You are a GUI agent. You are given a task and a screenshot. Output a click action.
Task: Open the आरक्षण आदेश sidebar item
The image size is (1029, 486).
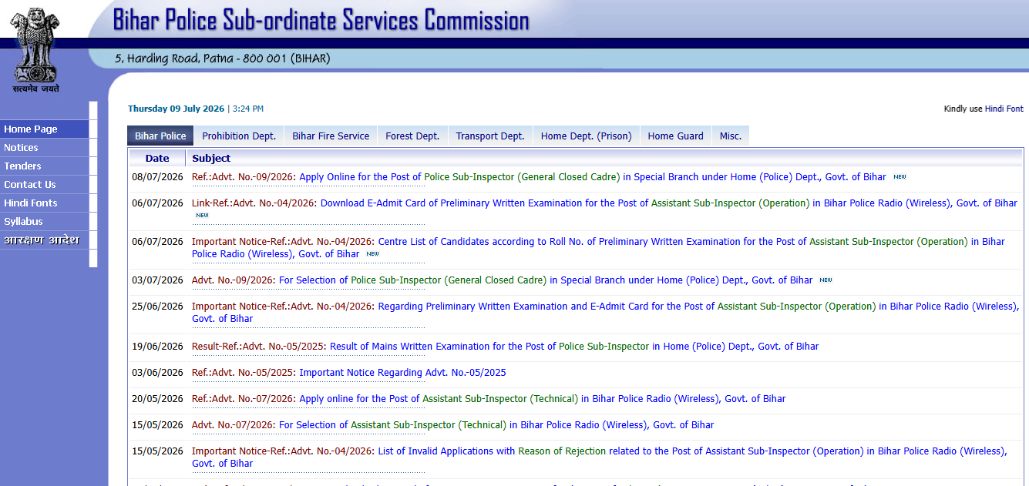(x=45, y=240)
